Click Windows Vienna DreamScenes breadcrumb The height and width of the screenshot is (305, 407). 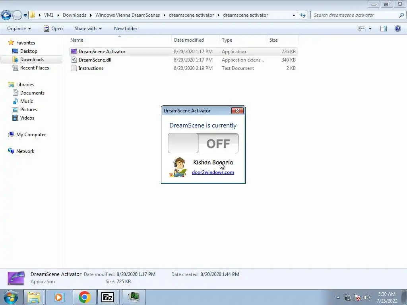[128, 15]
